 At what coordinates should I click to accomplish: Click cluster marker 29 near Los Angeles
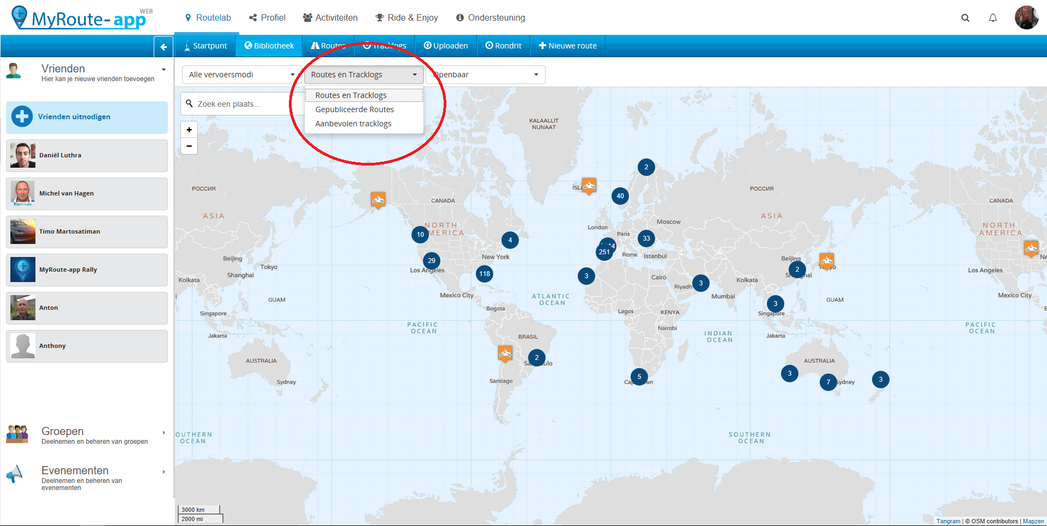click(x=432, y=261)
